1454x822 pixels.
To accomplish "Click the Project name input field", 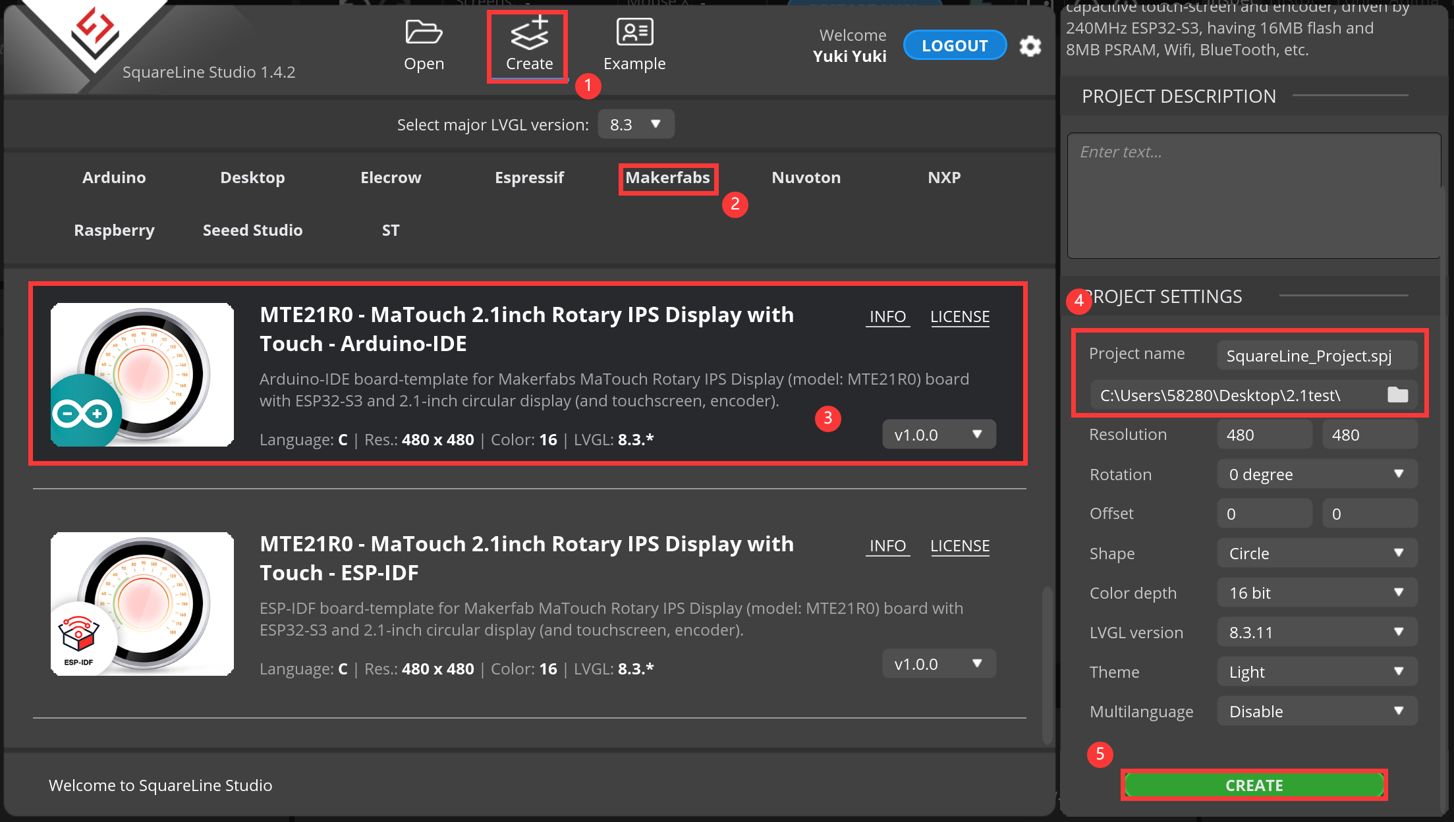I will (1317, 356).
